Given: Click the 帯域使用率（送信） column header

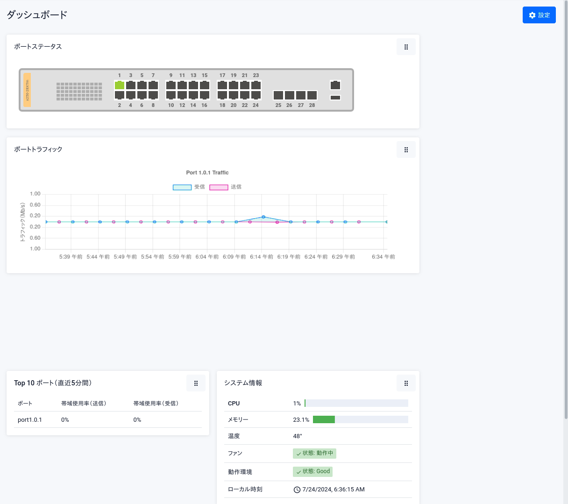Looking at the screenshot, I should pyautogui.click(x=84, y=403).
